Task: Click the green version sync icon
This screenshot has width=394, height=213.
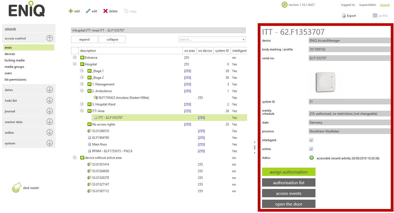Action: (x=284, y=5)
